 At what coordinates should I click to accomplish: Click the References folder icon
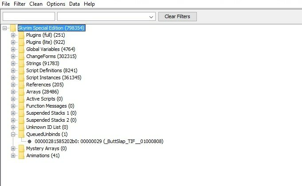21,85
